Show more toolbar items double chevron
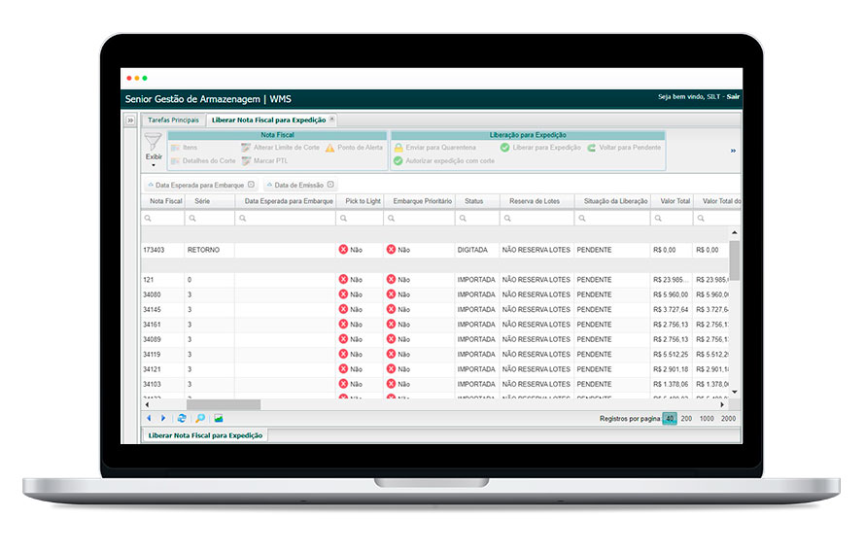Viewport: 865px width, 552px height. pyautogui.click(x=733, y=151)
